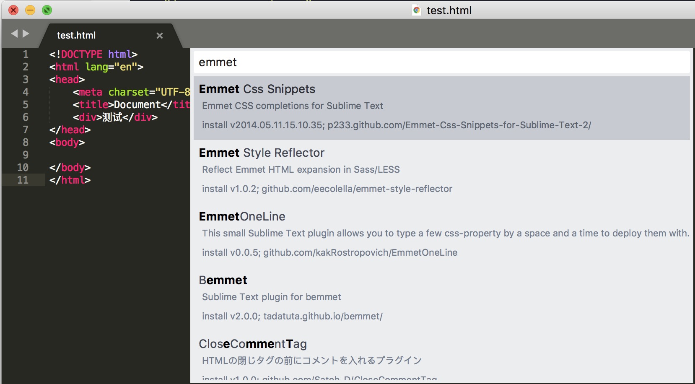Image resolution: width=695 pixels, height=384 pixels.
Task: Click the green fullscreen window button
Action: coord(47,10)
